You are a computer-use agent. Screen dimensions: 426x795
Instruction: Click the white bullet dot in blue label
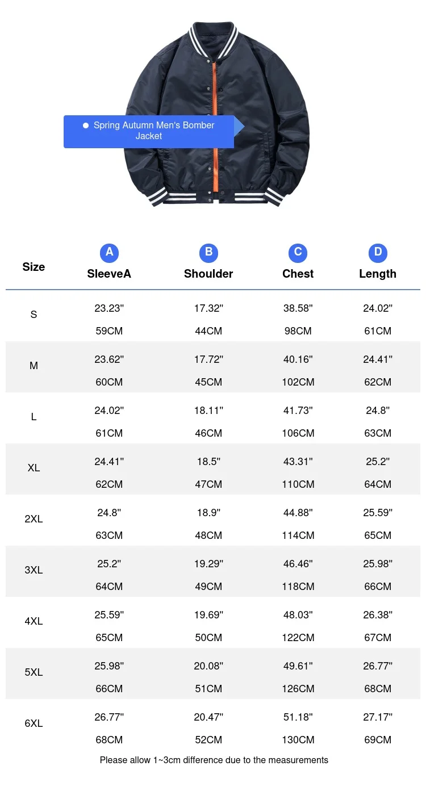click(86, 125)
